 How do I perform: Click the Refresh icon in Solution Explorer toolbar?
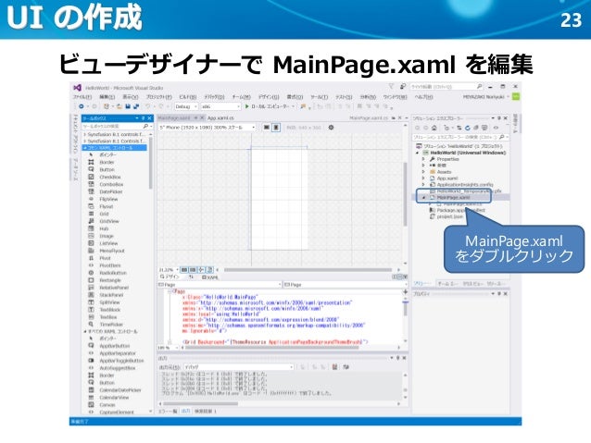[468, 128]
